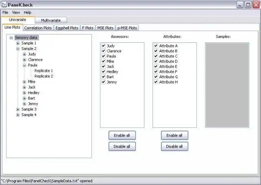Click the PanelCheck app icon in title bar
This screenshot has width=261, height=185.
4,4
